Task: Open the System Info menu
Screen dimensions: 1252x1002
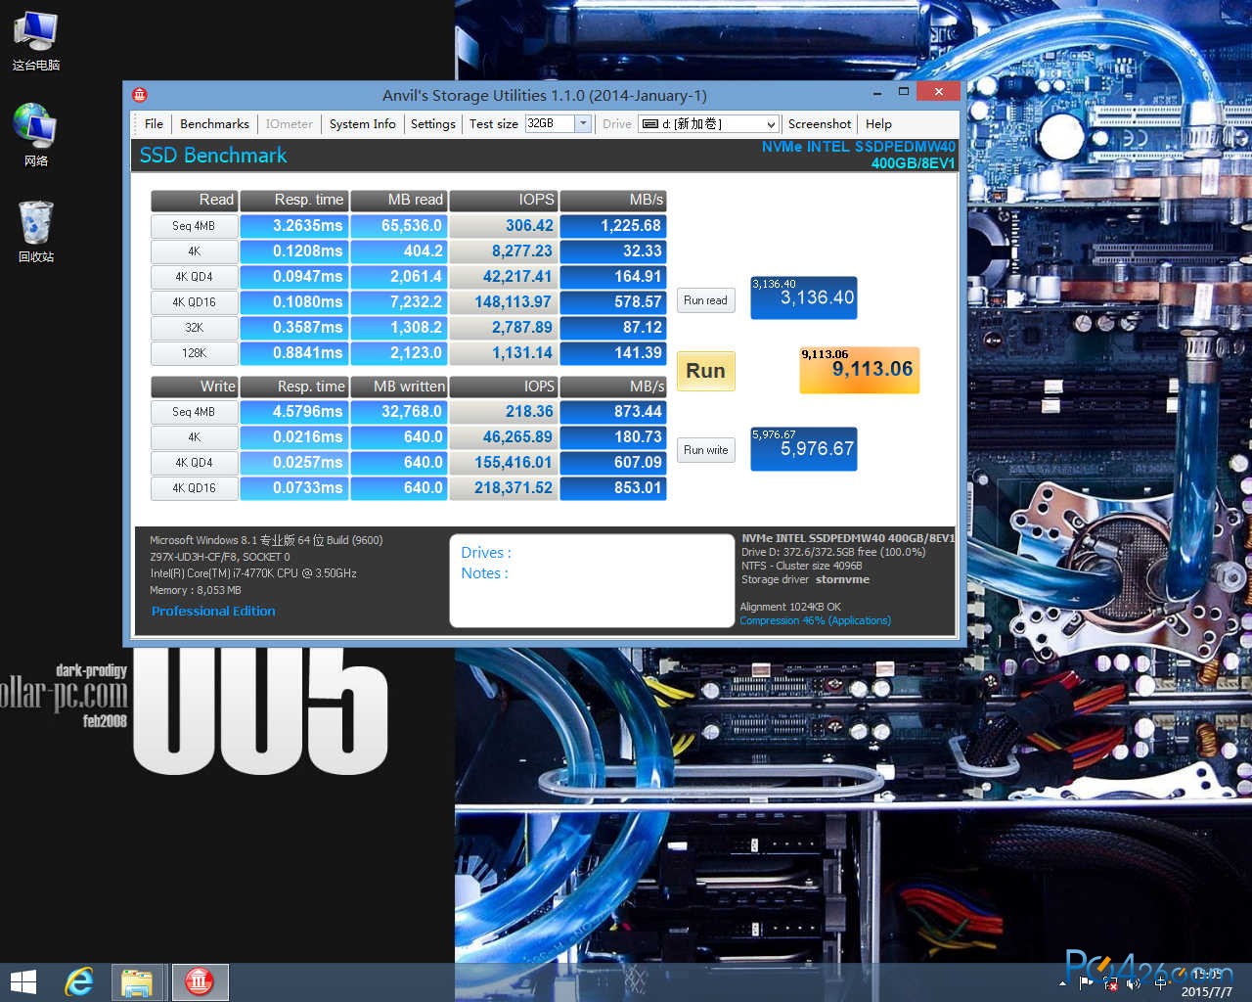Action: pos(362,124)
